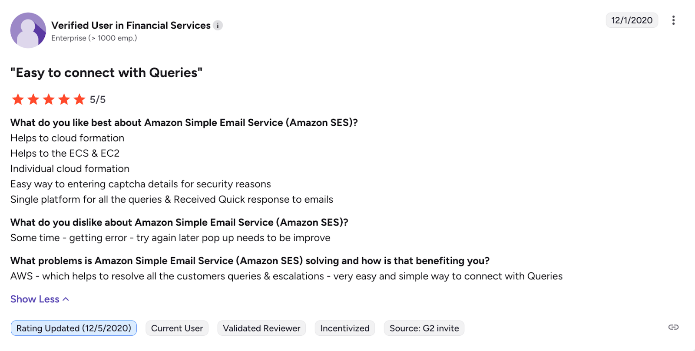Click the first orange rating star
The height and width of the screenshot is (351, 695).
point(18,99)
